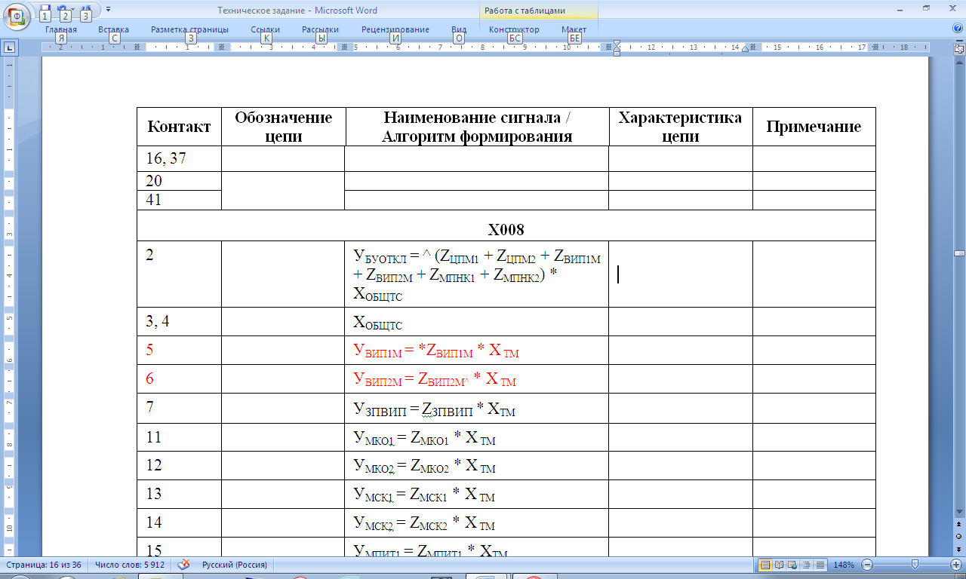
Task: Click the red contact number 6
Action: click(x=149, y=378)
